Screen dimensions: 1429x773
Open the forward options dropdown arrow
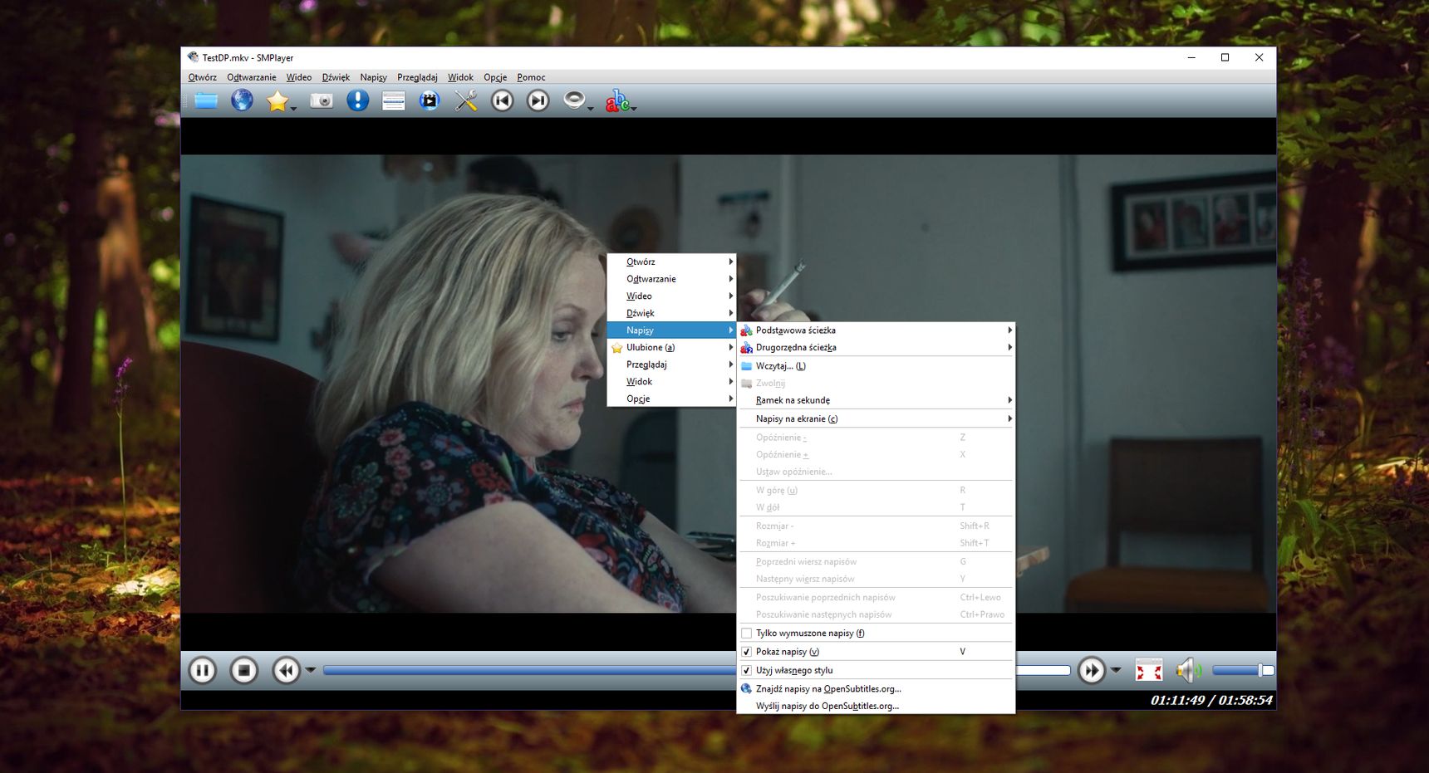pos(1116,670)
